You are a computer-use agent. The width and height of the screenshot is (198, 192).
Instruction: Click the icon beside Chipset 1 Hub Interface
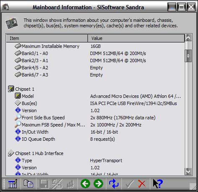11,153
